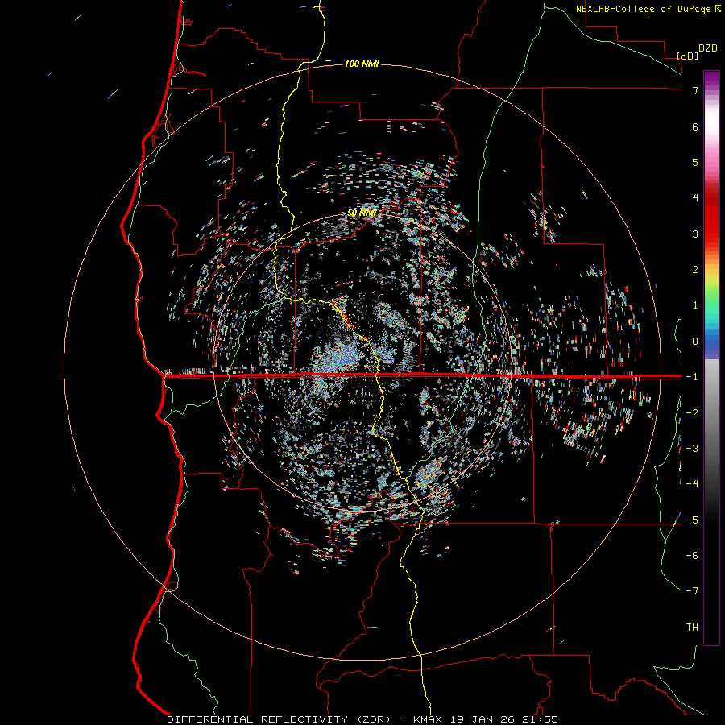The height and width of the screenshot is (725, 725).
Task: Click the color scale value 0
Action: point(695,342)
